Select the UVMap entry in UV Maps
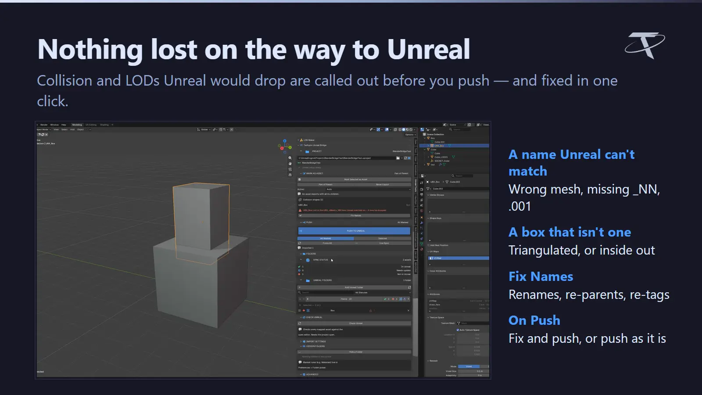This screenshot has width=702, height=395. [458, 258]
